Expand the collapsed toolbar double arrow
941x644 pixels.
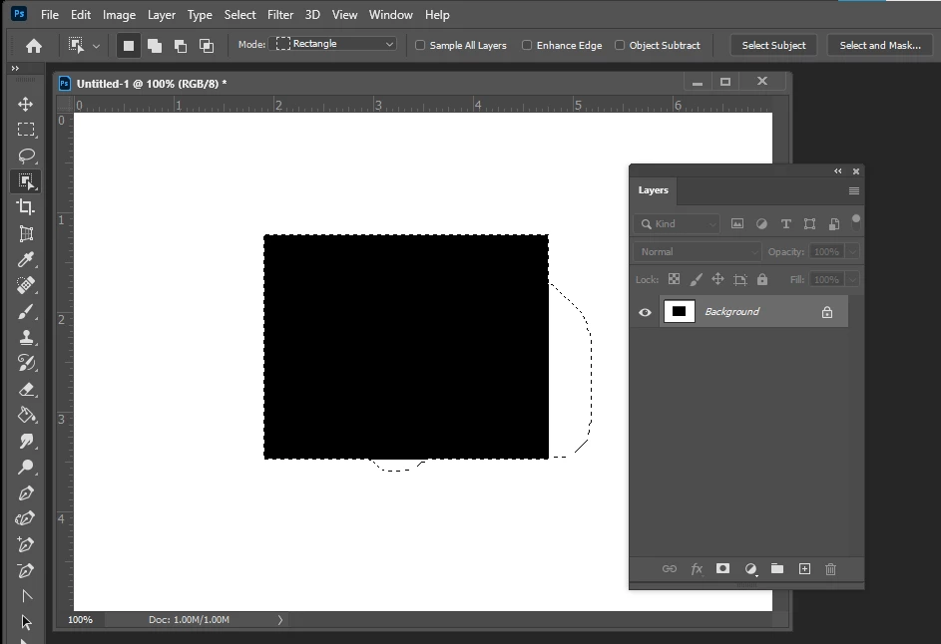point(15,69)
